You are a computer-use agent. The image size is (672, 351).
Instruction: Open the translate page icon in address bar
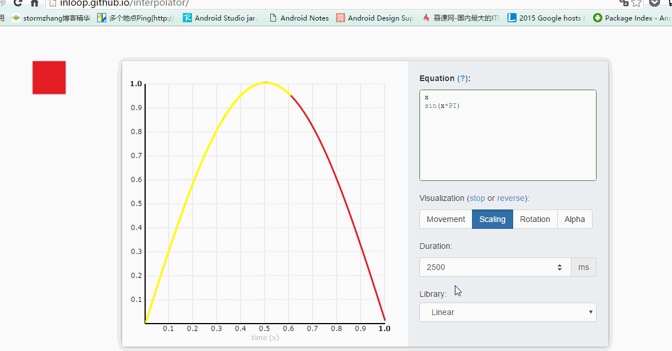[x=624, y=3]
